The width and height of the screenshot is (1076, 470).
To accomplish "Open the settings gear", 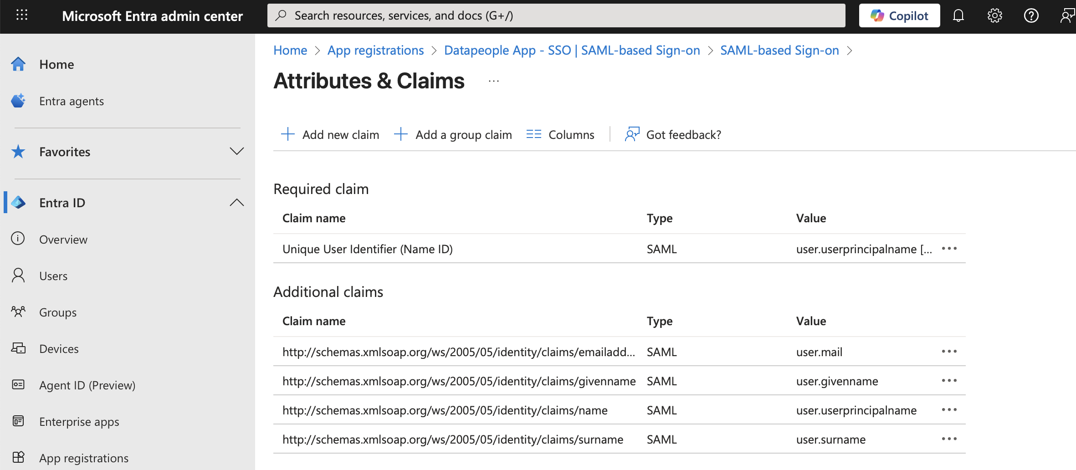I will (x=995, y=16).
